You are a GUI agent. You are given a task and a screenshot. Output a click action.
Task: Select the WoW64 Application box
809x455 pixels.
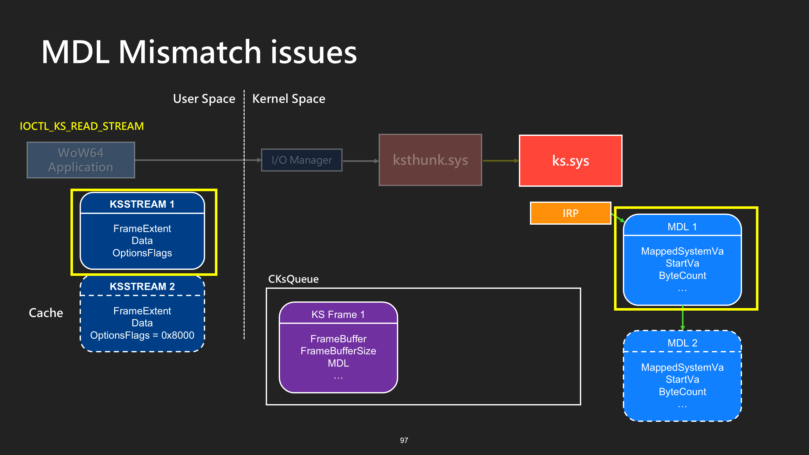(81, 160)
